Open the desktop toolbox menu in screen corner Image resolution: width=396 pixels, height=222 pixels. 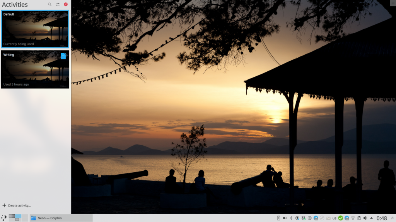point(393,2)
